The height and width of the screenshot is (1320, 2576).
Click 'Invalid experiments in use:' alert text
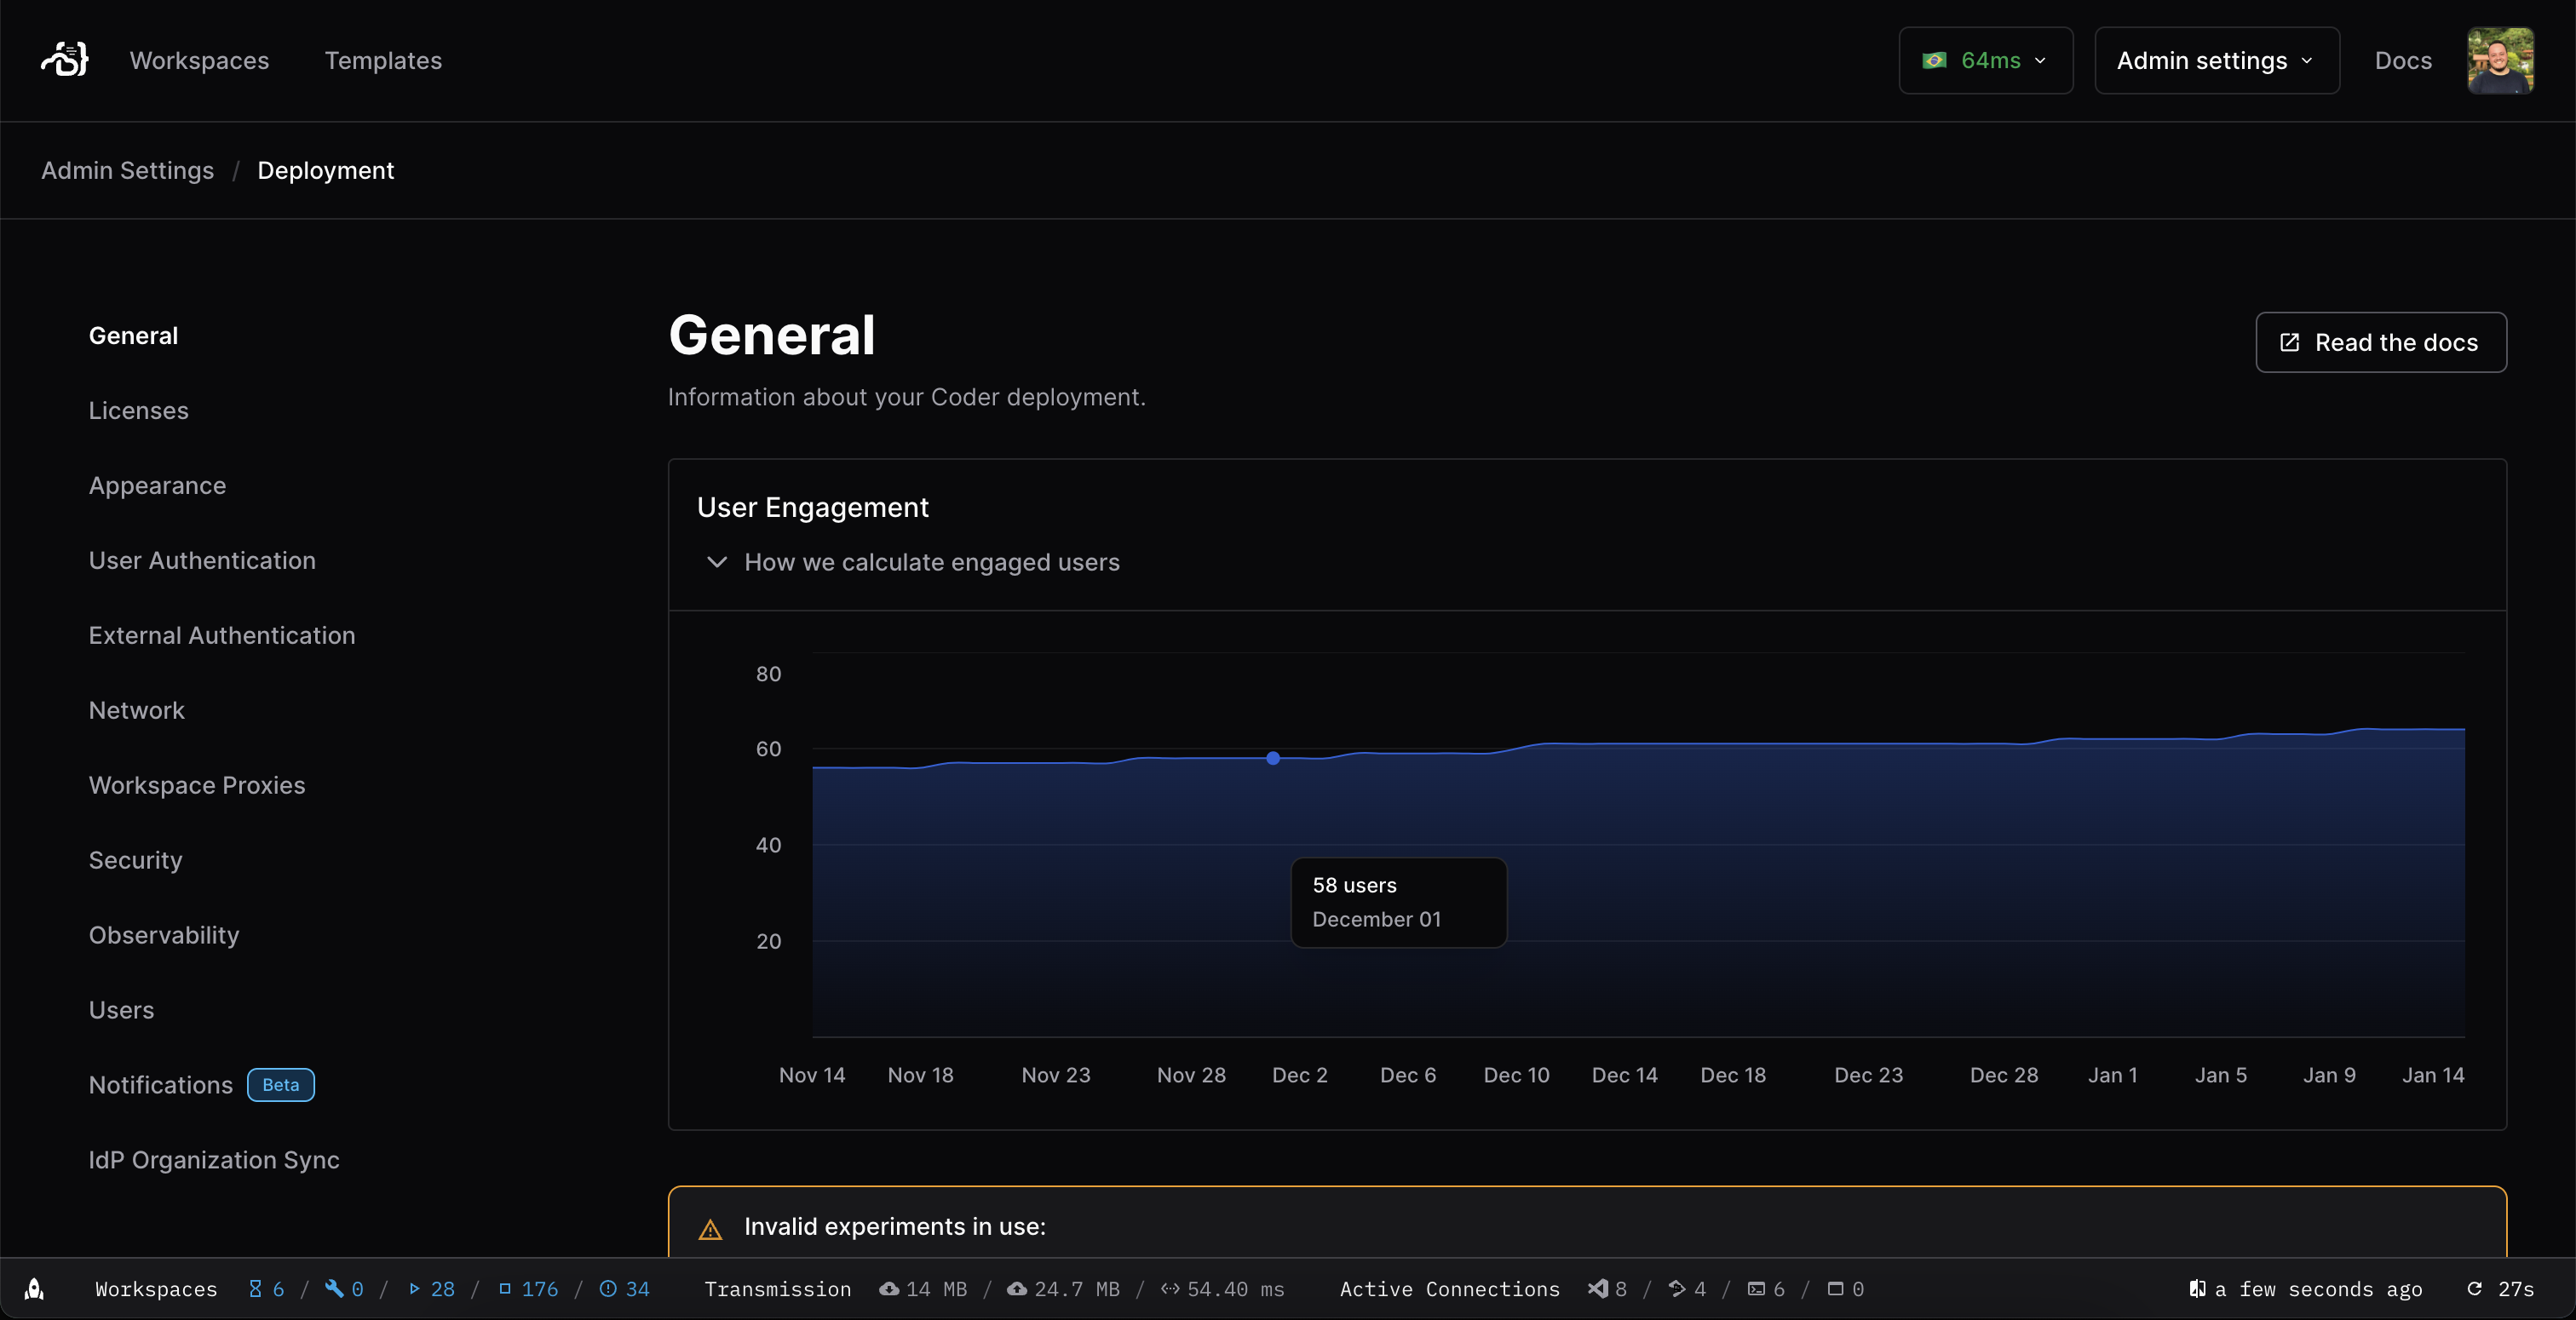click(x=895, y=1227)
